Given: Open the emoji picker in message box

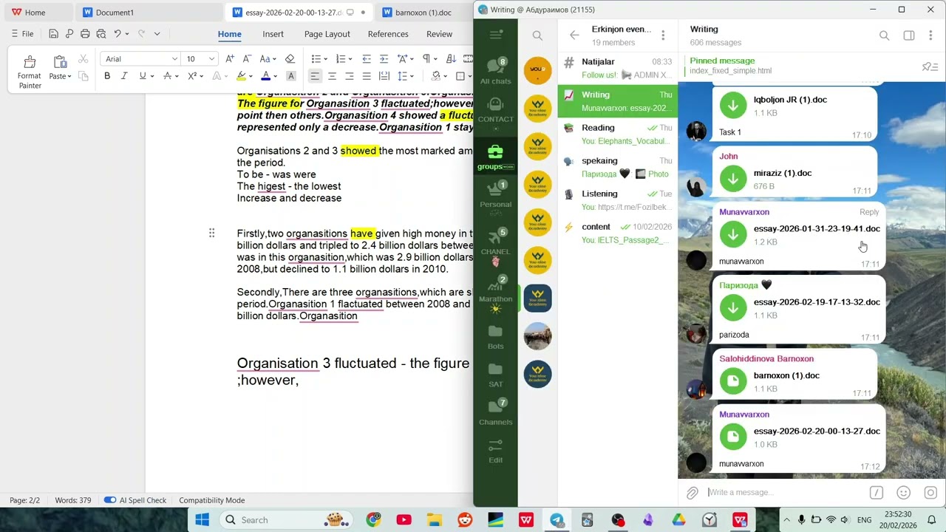Looking at the screenshot, I should coord(903,493).
